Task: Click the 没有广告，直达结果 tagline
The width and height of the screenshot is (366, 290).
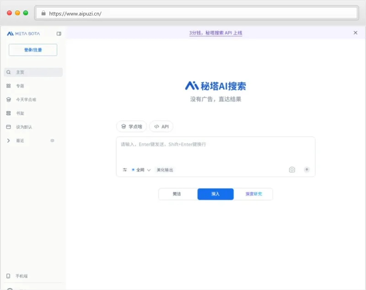Action: pos(215,99)
